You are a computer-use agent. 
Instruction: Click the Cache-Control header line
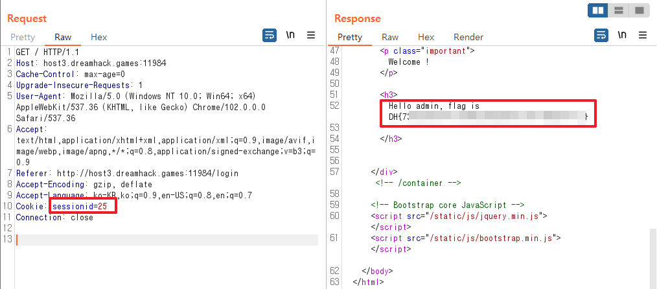[71, 75]
